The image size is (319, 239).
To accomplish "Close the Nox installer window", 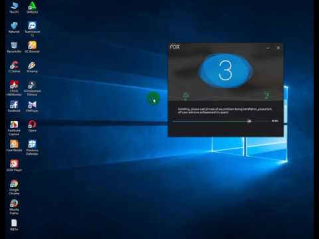I will [x=278, y=48].
